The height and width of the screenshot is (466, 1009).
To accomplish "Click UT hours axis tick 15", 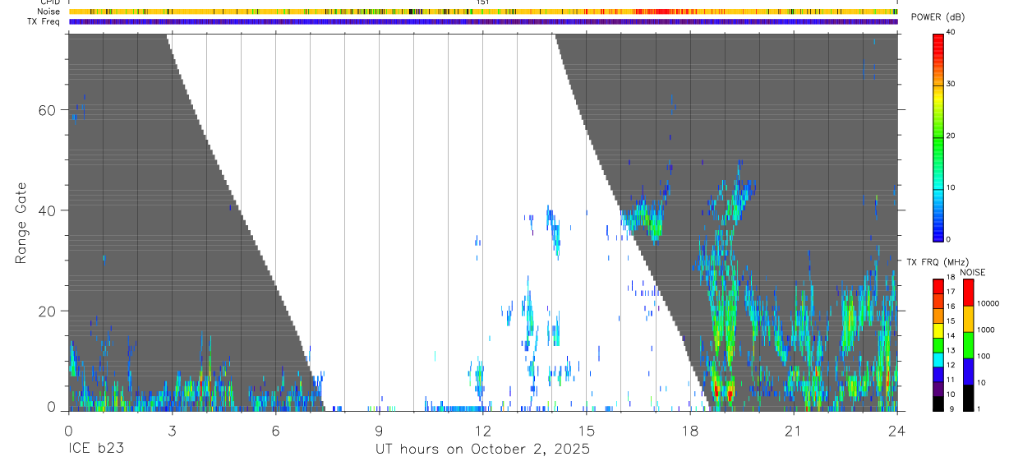I will pos(586,431).
